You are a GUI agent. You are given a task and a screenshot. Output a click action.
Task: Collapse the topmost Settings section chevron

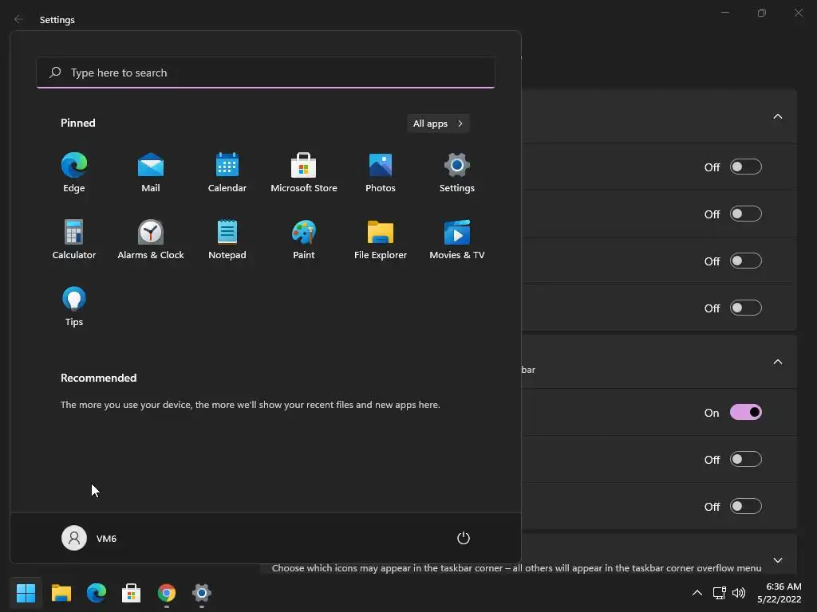pos(777,116)
